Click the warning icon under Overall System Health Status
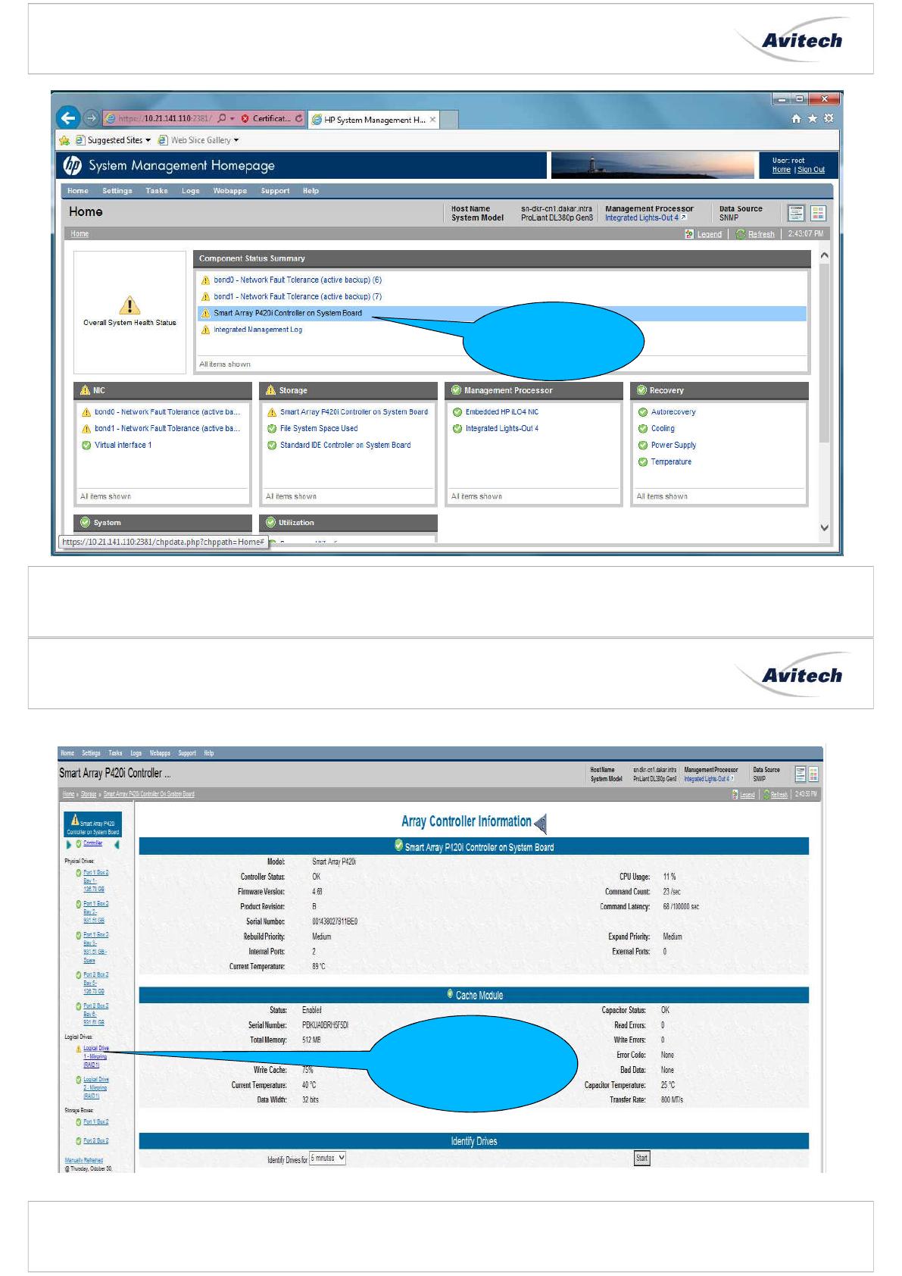The height and width of the screenshot is (1276, 902). pyautogui.click(x=130, y=305)
